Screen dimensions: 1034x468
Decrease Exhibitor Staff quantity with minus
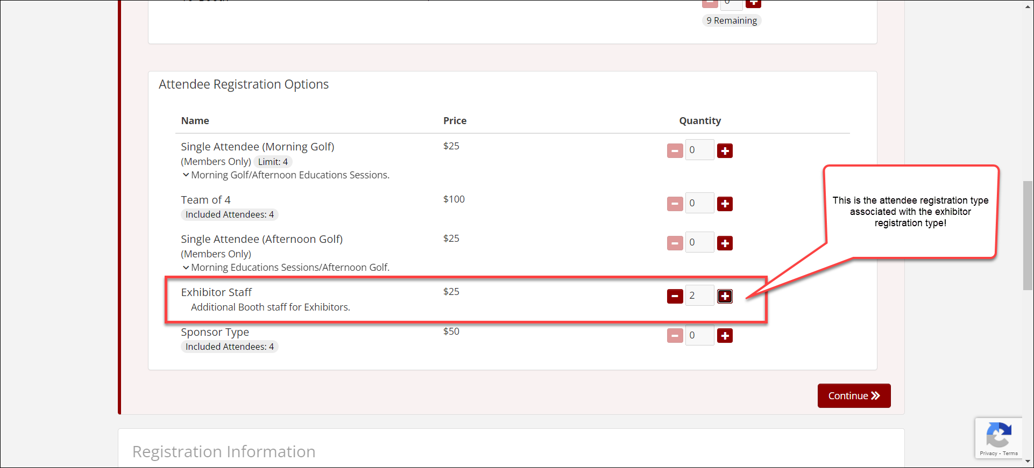(675, 296)
